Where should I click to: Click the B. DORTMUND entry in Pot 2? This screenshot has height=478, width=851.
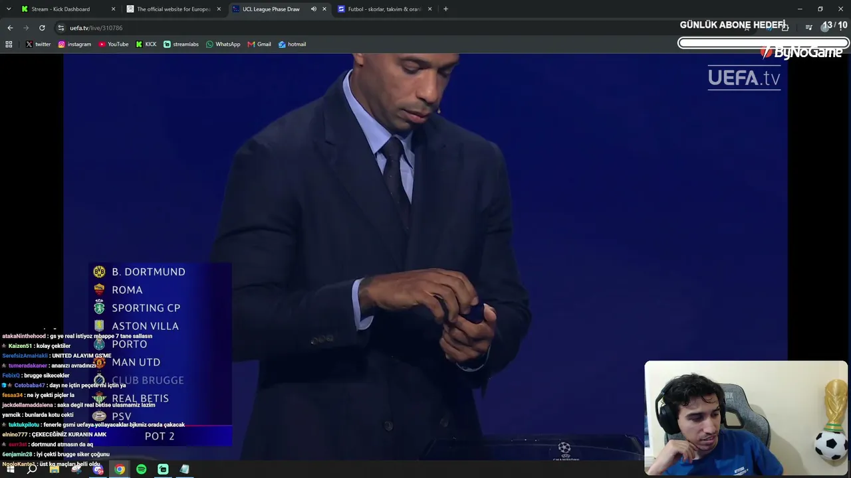click(148, 272)
